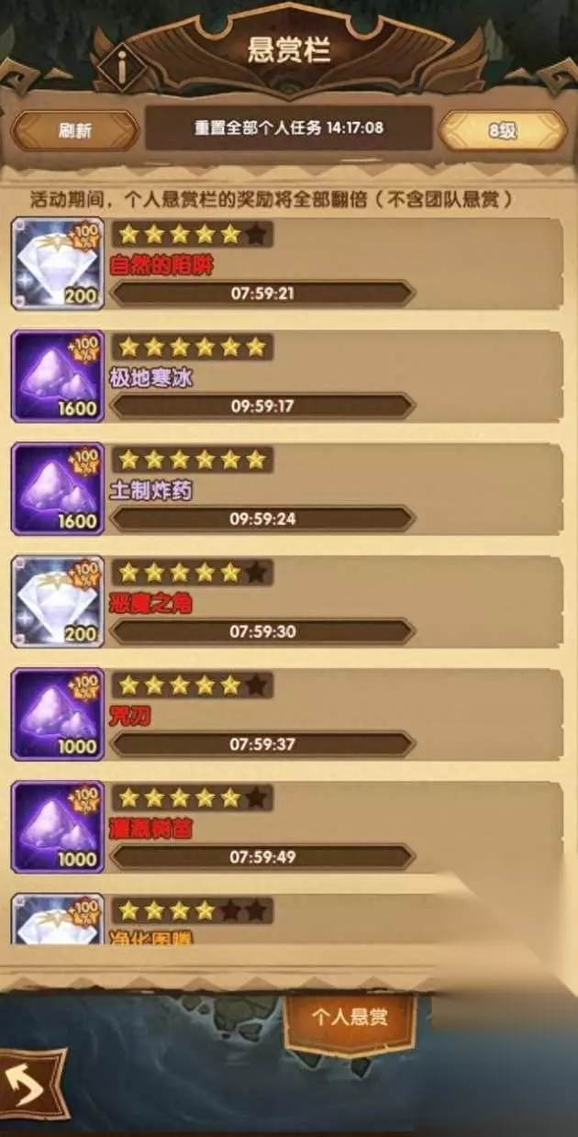Viewport: 578px width, 1137px height.
Task: Click the 07:59:21 timer bar of 自然的陷阱
Action: [262, 294]
